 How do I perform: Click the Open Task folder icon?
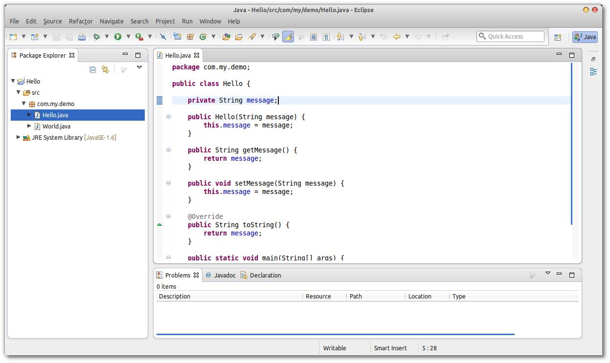pyautogui.click(x=239, y=37)
